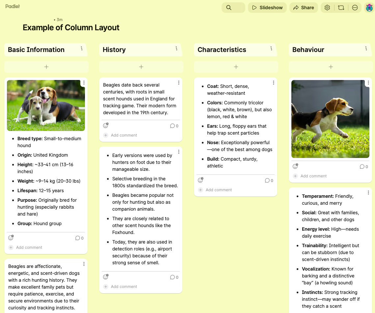Open menu of running beagle photo post
The width and height of the screenshot is (375, 313).
368,83
